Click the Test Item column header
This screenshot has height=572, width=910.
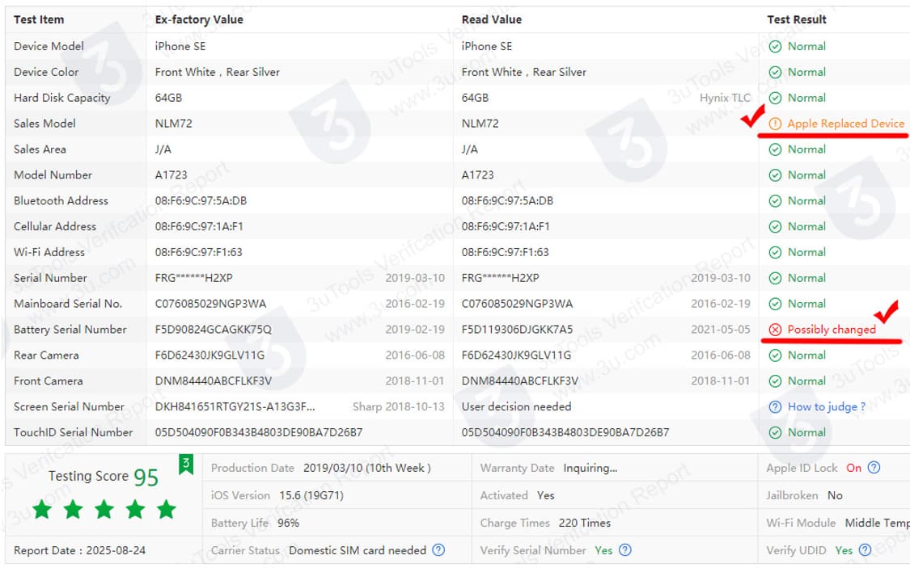pyautogui.click(x=39, y=19)
